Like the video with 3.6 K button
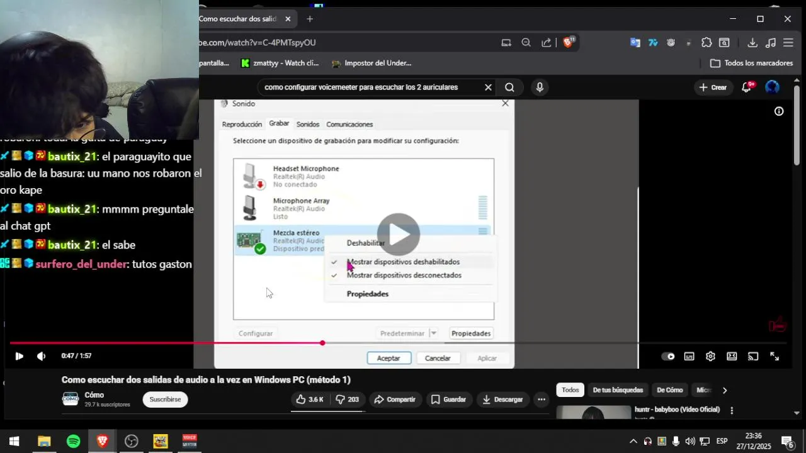The height and width of the screenshot is (453, 806). click(x=309, y=400)
